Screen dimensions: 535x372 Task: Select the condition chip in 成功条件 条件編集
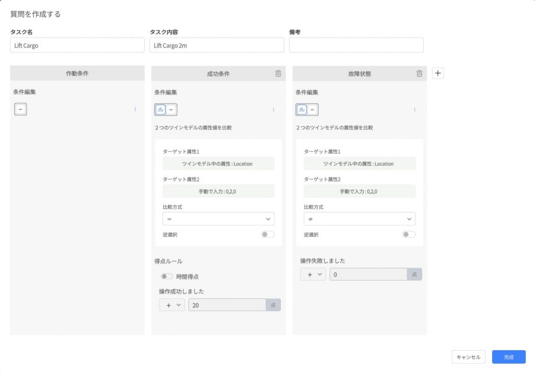[160, 110]
